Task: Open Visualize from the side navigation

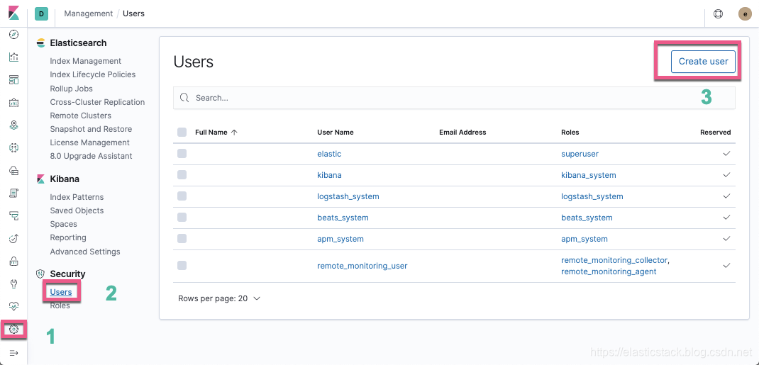Action: [x=14, y=57]
